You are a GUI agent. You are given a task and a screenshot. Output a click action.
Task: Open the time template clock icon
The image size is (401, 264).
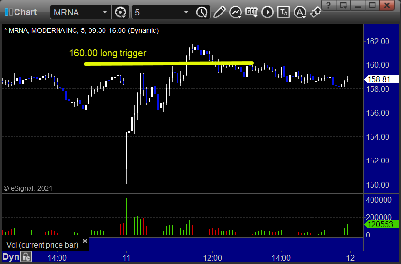[x=202, y=12]
